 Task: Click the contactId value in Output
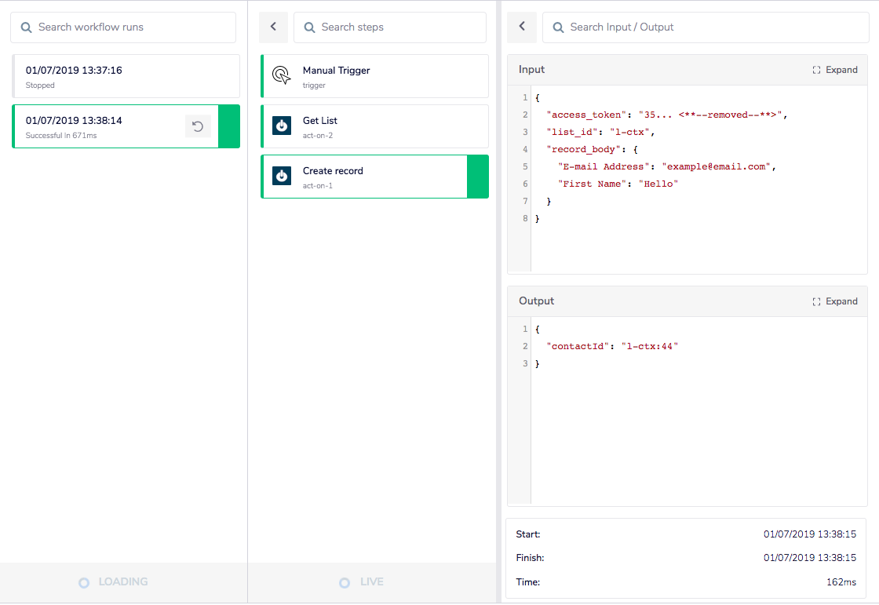tap(649, 346)
